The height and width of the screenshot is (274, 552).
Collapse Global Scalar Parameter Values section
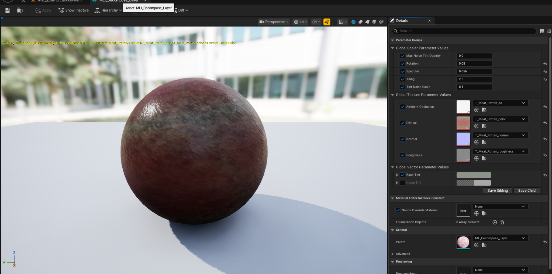click(x=392, y=48)
